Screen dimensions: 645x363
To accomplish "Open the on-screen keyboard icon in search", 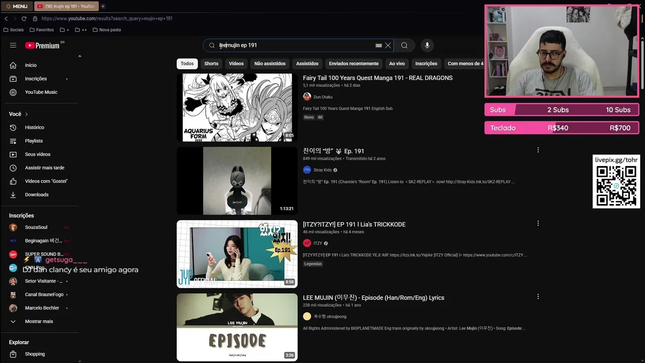I will tap(378, 45).
